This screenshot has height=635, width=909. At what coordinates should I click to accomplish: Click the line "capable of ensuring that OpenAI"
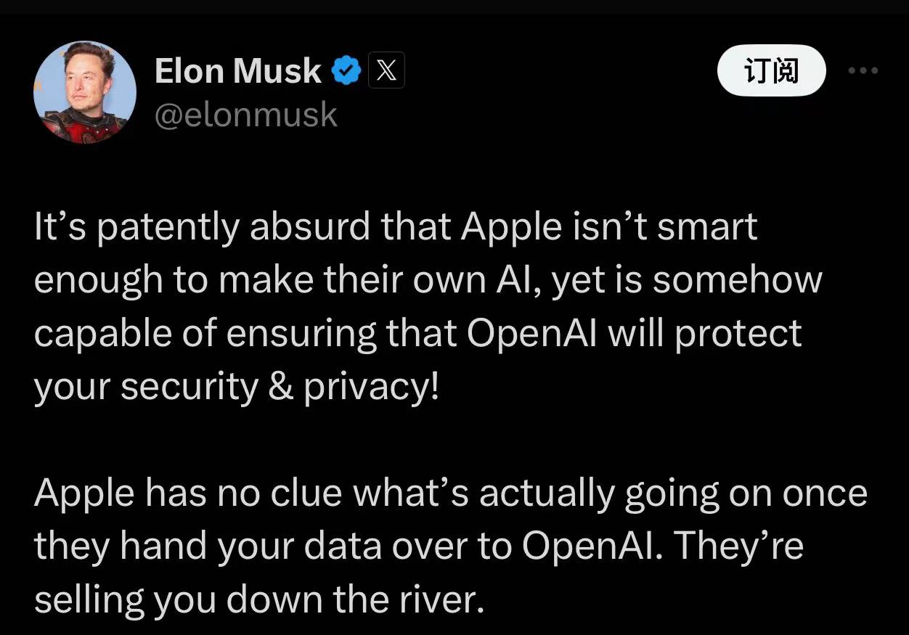[417, 333]
